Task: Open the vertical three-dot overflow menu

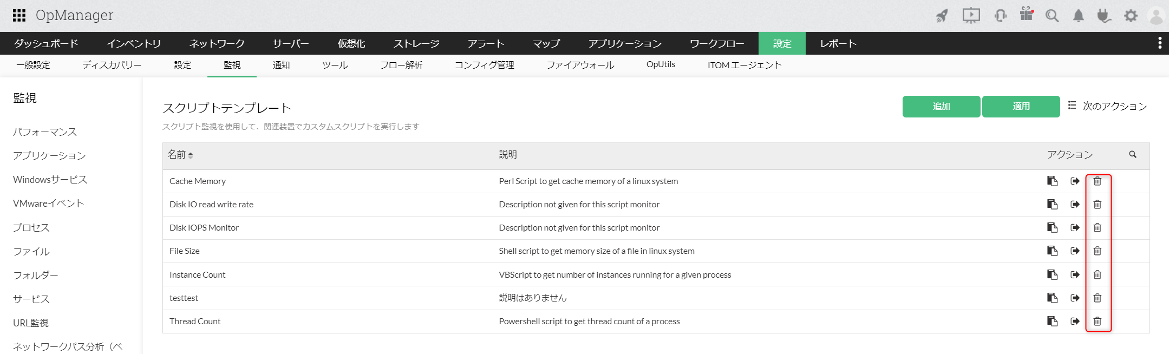Action: click(1159, 43)
